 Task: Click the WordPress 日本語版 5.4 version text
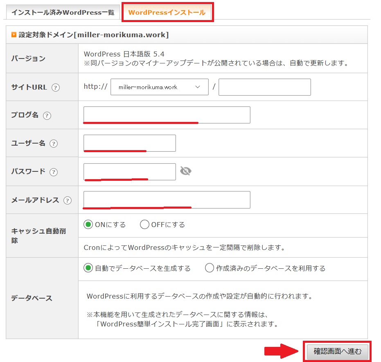[124, 54]
